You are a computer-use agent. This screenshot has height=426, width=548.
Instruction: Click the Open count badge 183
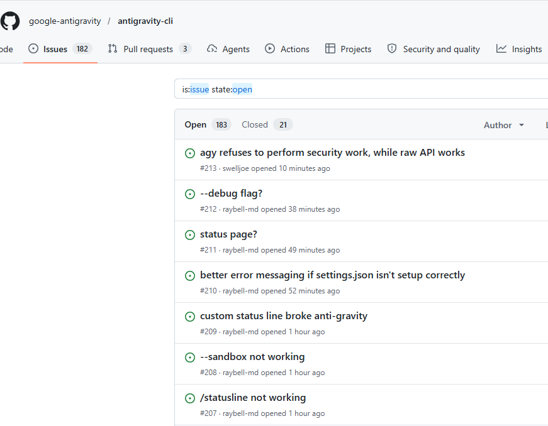pyautogui.click(x=221, y=124)
